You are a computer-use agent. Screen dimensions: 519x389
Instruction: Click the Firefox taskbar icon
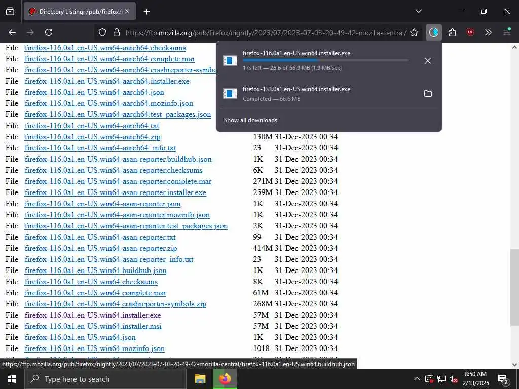[x=225, y=379]
